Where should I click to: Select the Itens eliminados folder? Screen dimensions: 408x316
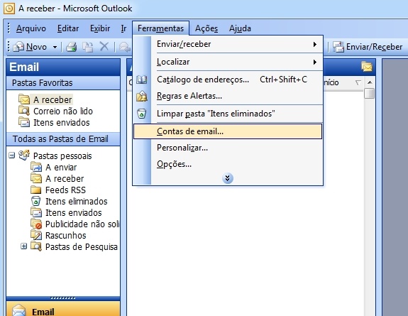(76, 202)
